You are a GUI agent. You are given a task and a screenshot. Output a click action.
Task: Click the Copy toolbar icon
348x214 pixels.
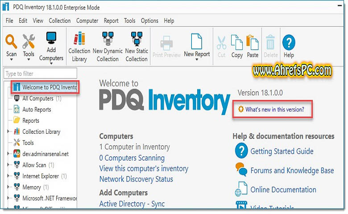(x=237, y=42)
